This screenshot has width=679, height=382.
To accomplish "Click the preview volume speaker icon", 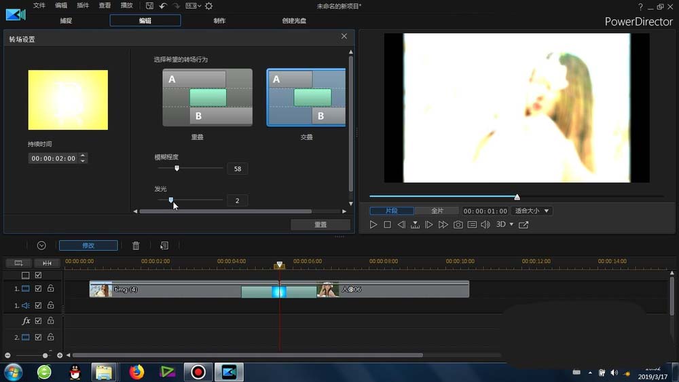I will (x=485, y=224).
